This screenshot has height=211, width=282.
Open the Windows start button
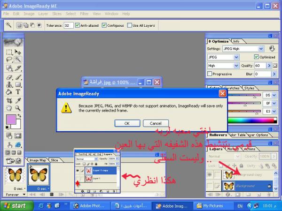[x=17, y=206]
